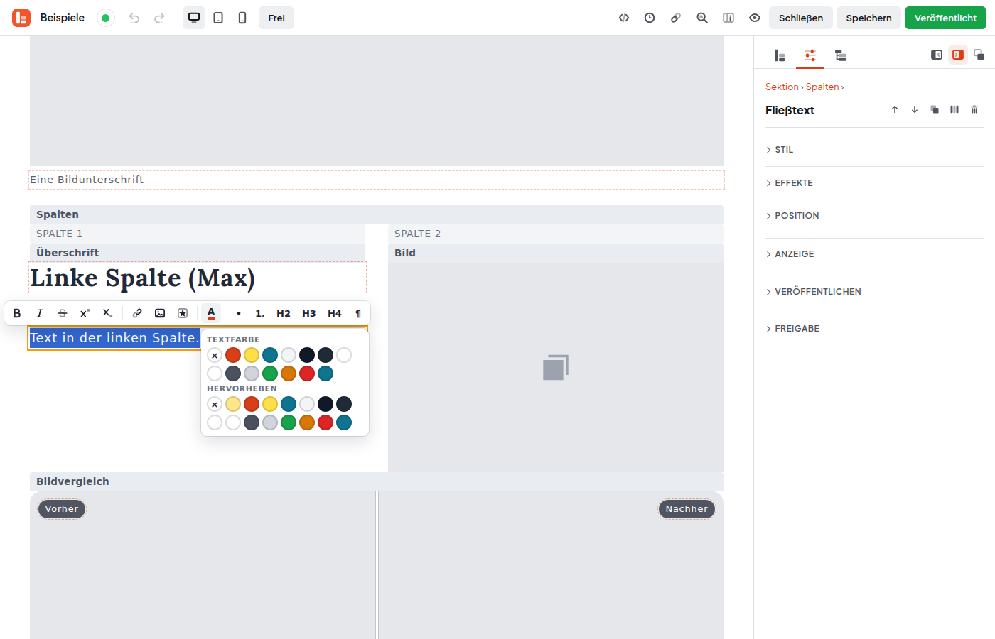Click the Schließen button
This screenshot has height=639, width=995.
801,18
